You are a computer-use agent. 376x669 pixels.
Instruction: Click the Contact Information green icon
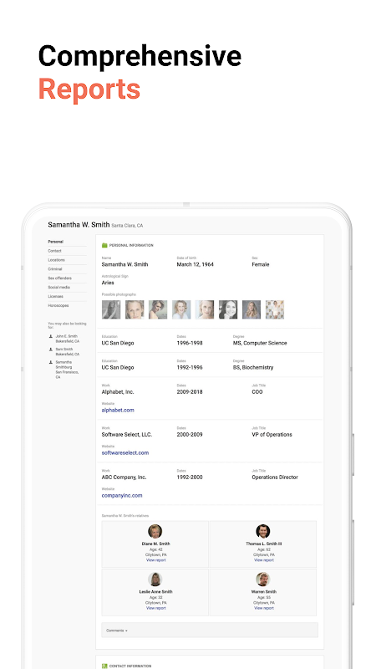click(104, 666)
